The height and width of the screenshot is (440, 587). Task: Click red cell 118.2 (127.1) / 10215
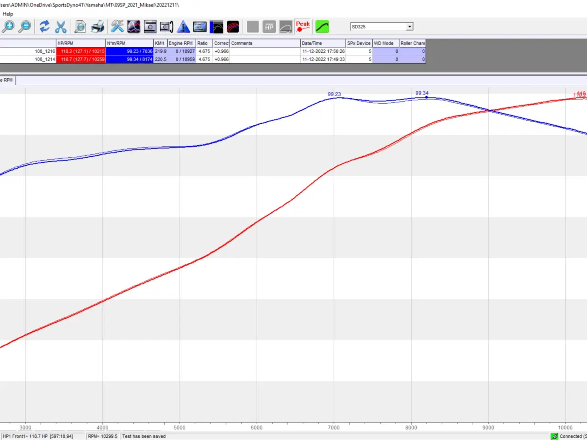pos(81,51)
